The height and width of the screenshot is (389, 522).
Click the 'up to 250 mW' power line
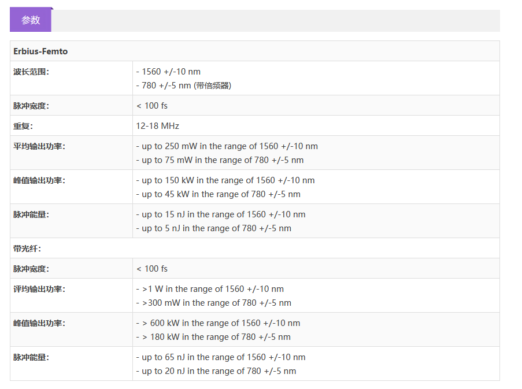(227, 146)
